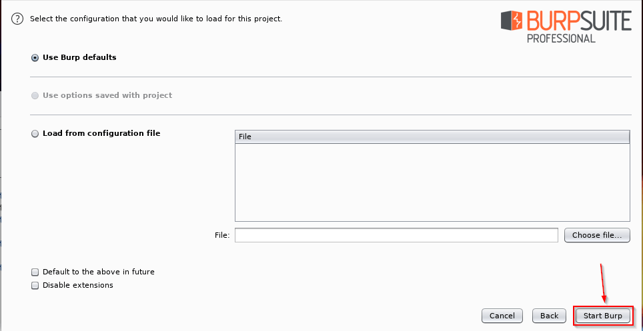The width and height of the screenshot is (643, 331).
Task: Click the 'Select the configuration' instruction text
Action: point(156,19)
